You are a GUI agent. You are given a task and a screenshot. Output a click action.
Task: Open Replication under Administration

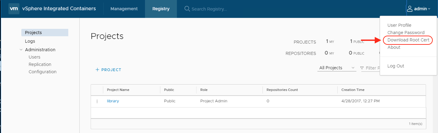[40, 64]
